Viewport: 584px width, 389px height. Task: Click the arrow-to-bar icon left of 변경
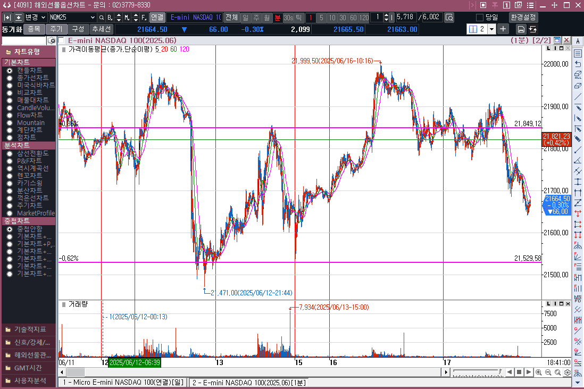click(7, 18)
